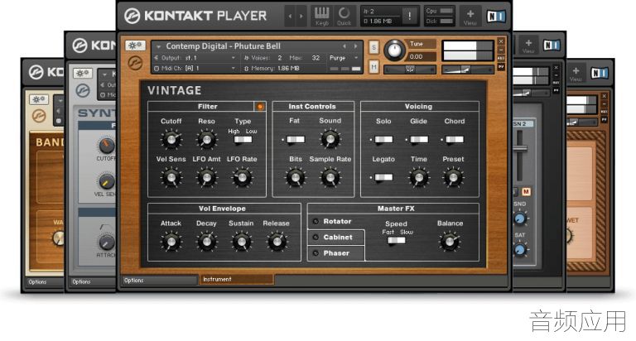Click the Cutoff knob in Synth window
Image resolution: width=636 pixels, height=341 pixels.
click(106, 145)
